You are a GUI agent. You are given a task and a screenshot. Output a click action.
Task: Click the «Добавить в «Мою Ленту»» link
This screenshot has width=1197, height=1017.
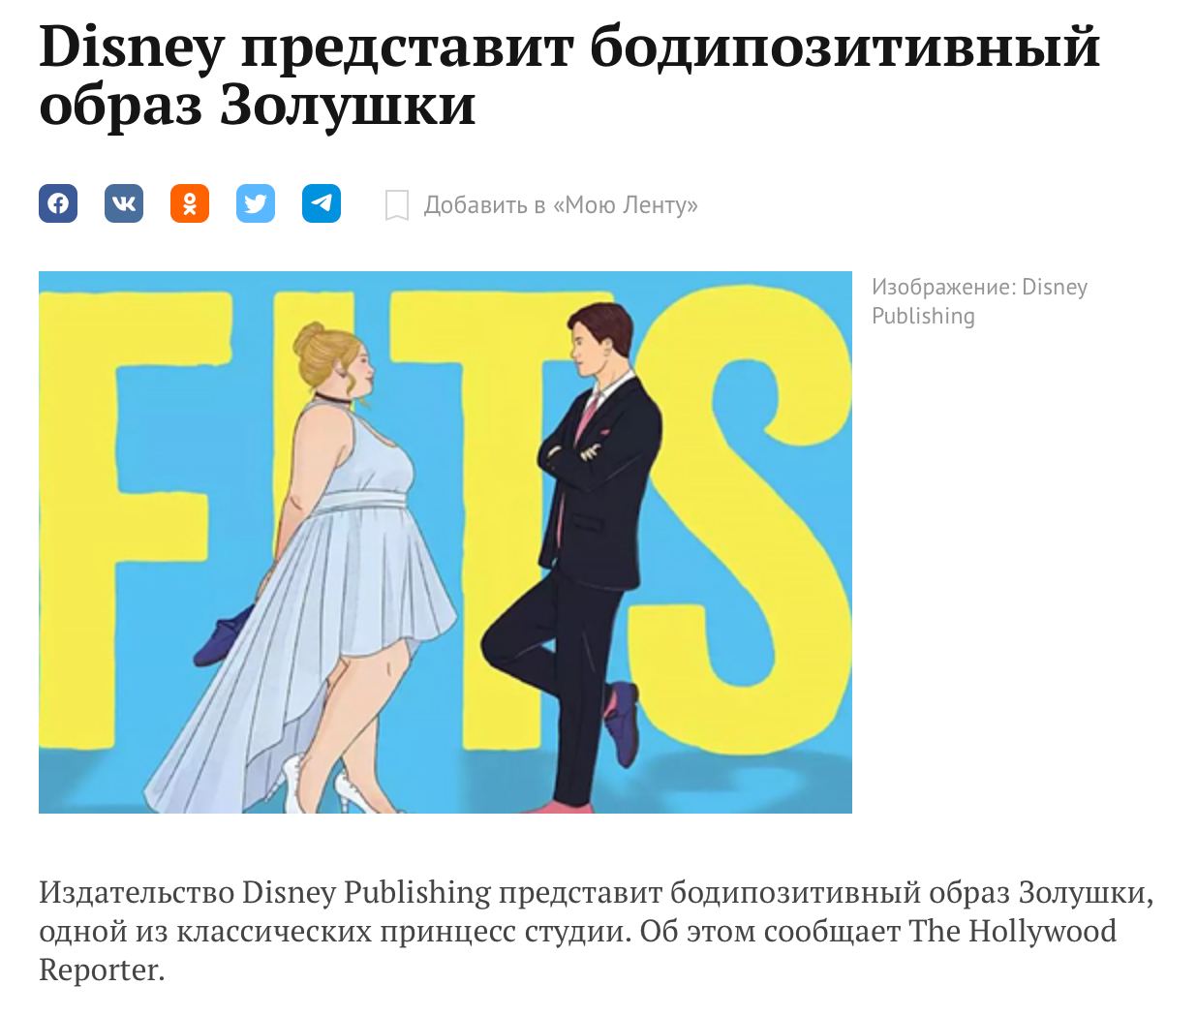click(x=561, y=204)
